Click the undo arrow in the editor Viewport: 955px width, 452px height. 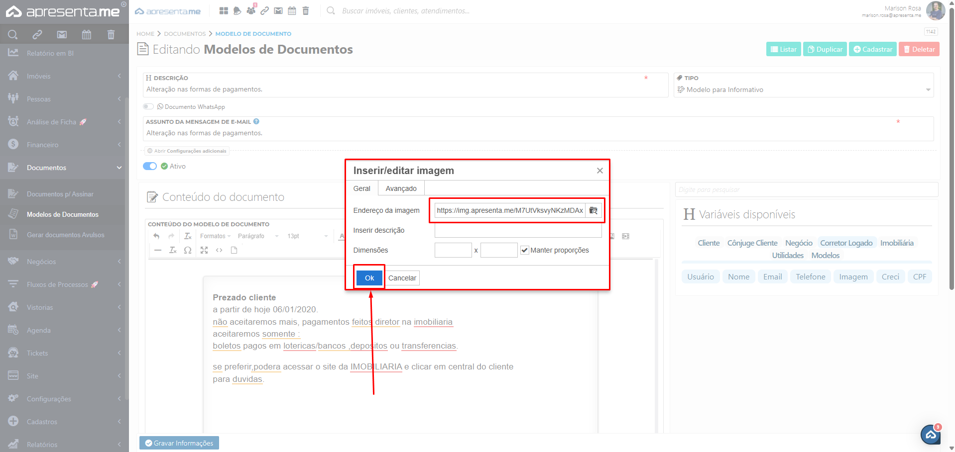click(x=157, y=236)
